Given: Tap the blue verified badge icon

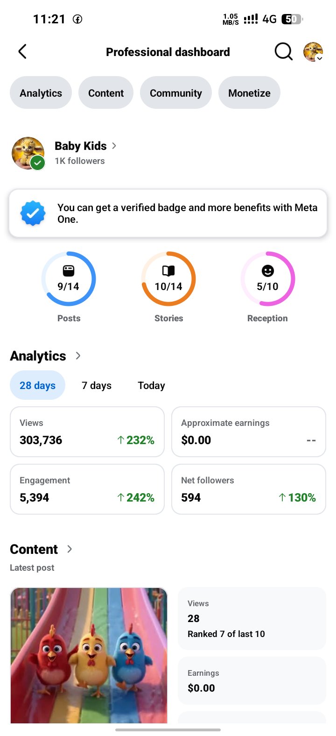Looking at the screenshot, I should coord(33,213).
